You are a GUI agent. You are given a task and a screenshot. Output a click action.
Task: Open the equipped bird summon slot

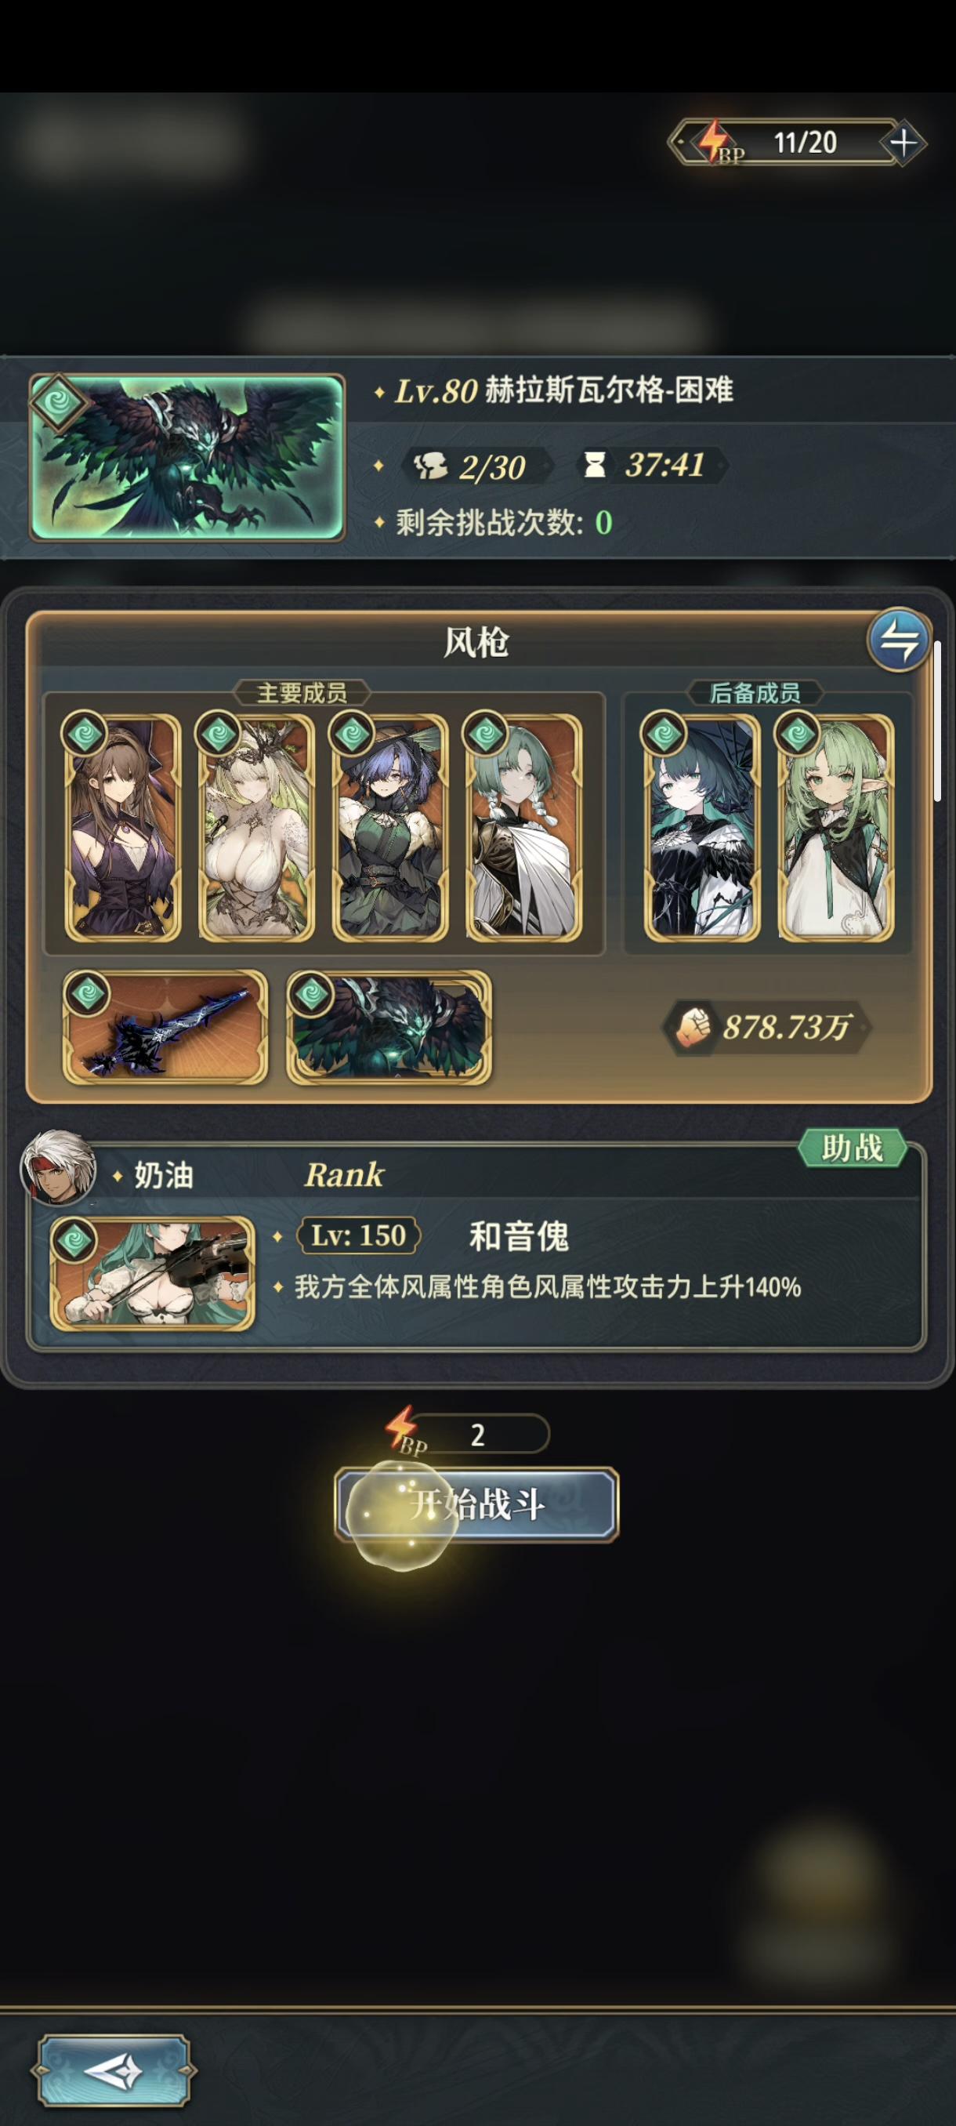389,1027
